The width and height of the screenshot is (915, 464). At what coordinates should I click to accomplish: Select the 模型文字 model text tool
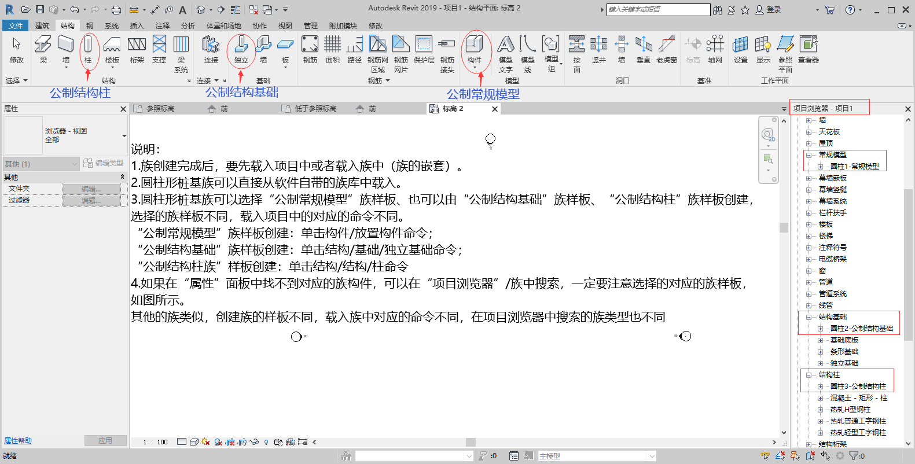tap(506, 54)
